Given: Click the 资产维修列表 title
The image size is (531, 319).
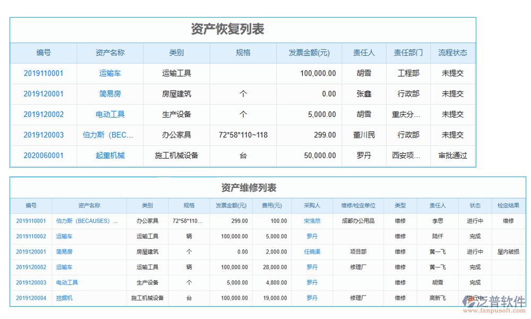Looking at the screenshot, I should click(x=249, y=188).
